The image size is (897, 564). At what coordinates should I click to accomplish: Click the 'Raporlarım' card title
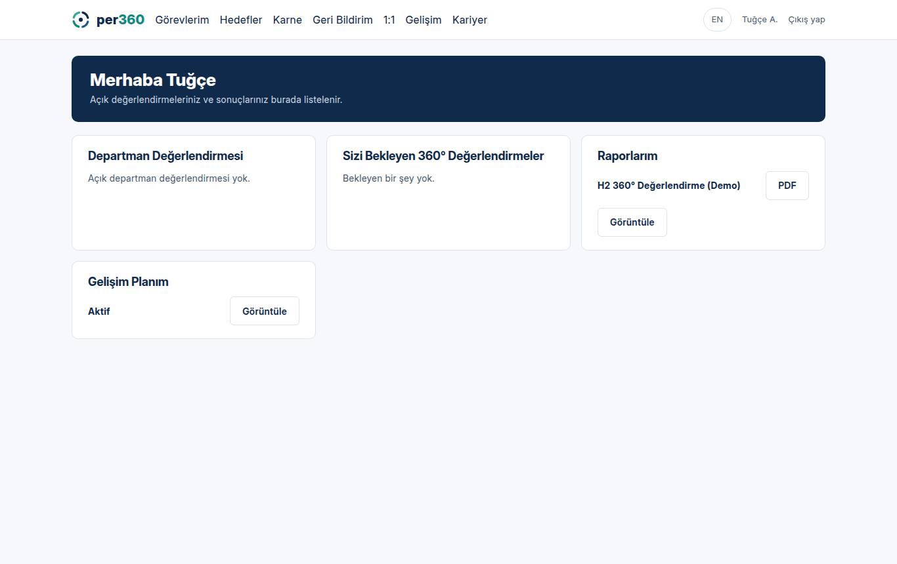[x=628, y=156]
